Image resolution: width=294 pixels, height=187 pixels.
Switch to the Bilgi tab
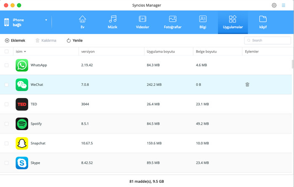pyautogui.click(x=203, y=22)
